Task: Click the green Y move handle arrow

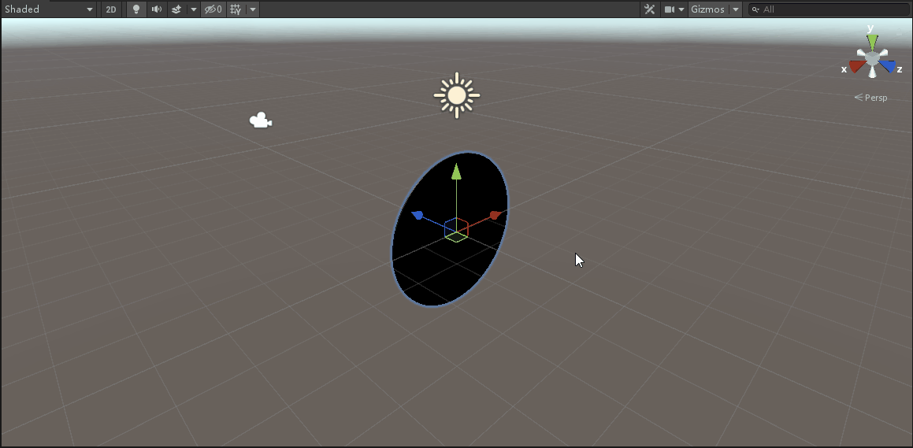Action: 455,172
